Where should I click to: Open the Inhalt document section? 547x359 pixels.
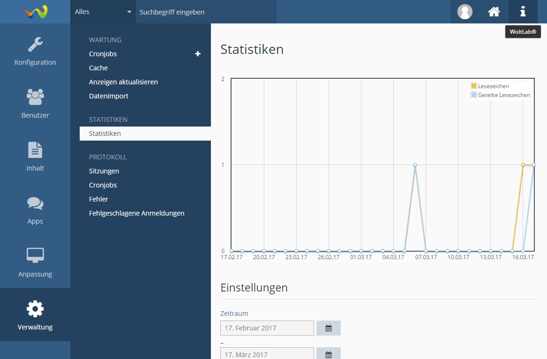pos(35,157)
